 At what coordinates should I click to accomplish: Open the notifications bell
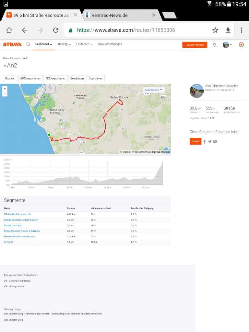214,45
